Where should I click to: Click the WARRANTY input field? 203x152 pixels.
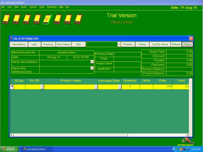coord(128,69)
